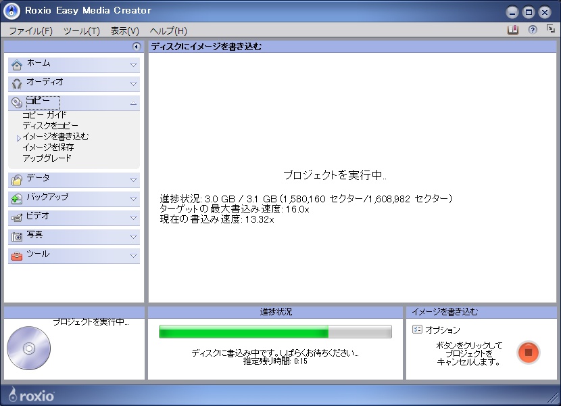Click the window resize grip in bottom corner
This screenshot has width=561, height=406.
[553, 398]
